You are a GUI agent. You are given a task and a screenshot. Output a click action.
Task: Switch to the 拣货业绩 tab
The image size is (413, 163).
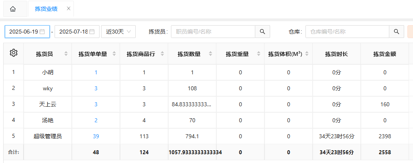tap(46, 9)
